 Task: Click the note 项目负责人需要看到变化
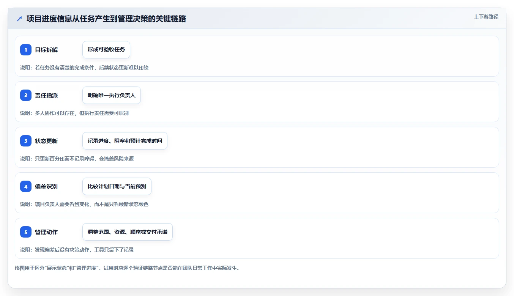coord(84,204)
